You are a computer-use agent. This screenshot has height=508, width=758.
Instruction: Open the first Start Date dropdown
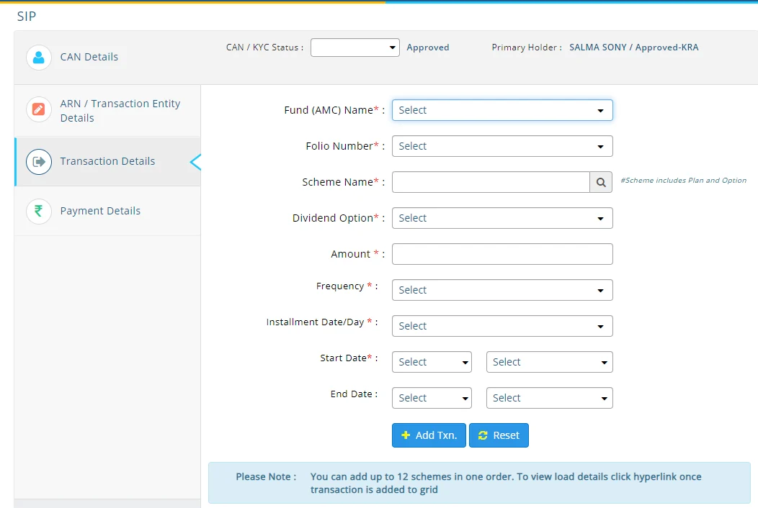(431, 362)
